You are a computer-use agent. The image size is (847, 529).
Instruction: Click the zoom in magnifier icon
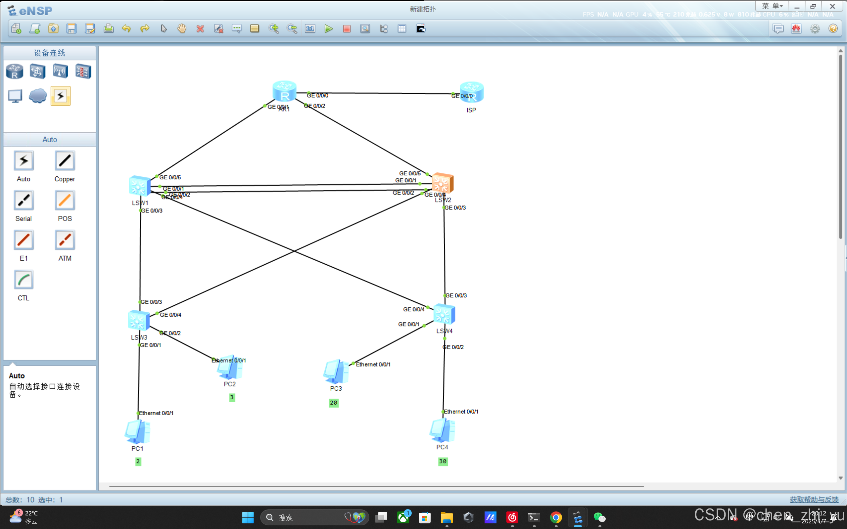click(x=273, y=29)
